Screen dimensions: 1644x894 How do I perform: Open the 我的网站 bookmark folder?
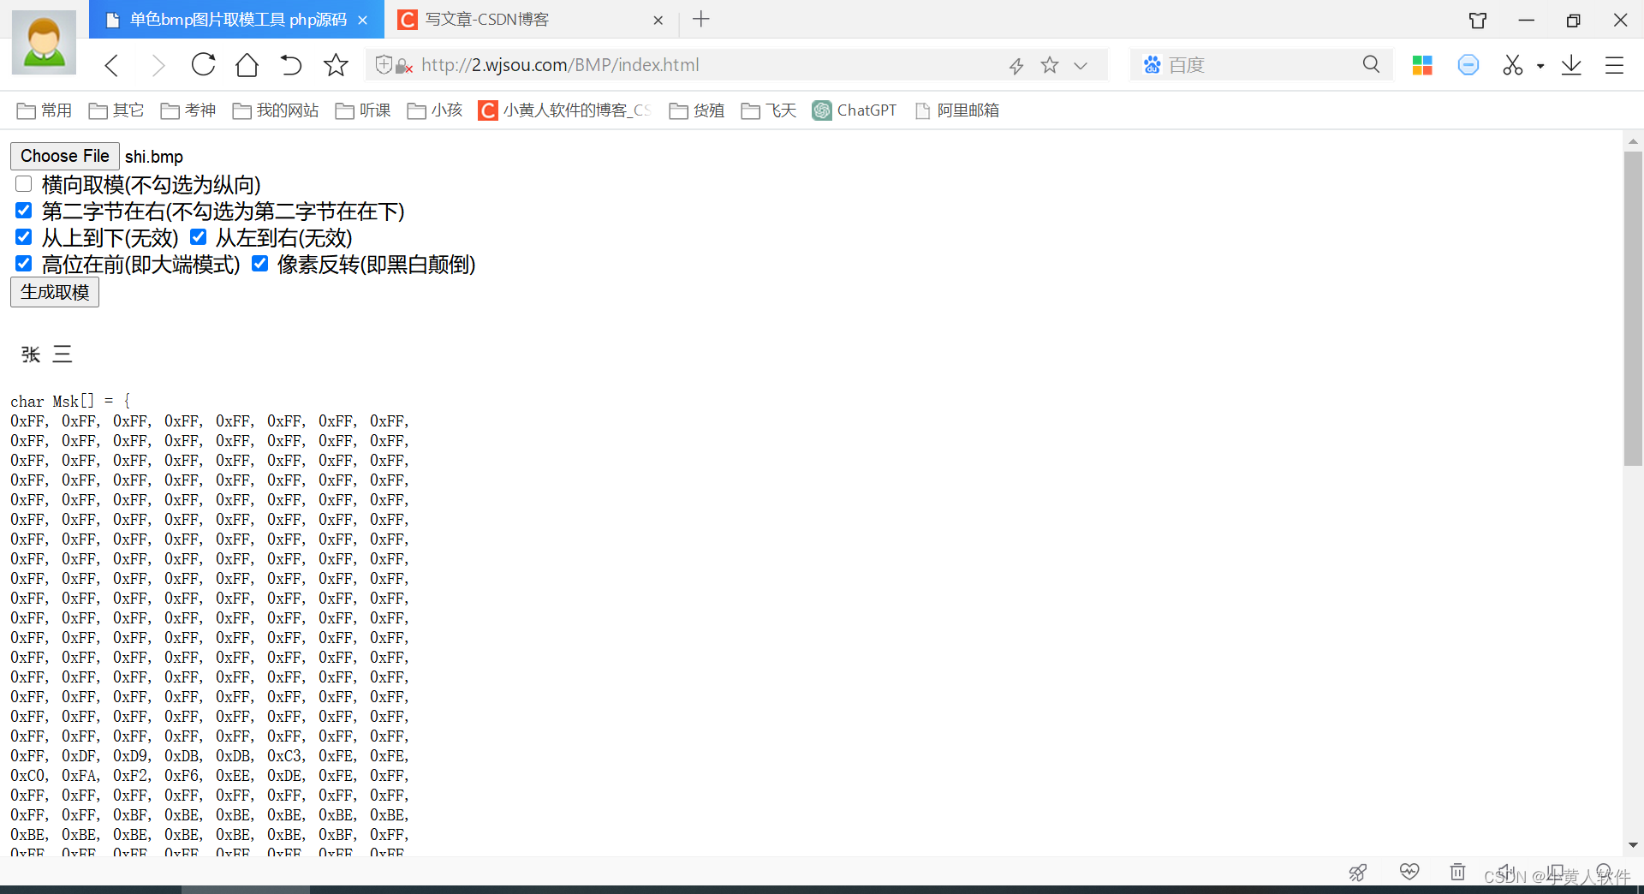pos(276,110)
